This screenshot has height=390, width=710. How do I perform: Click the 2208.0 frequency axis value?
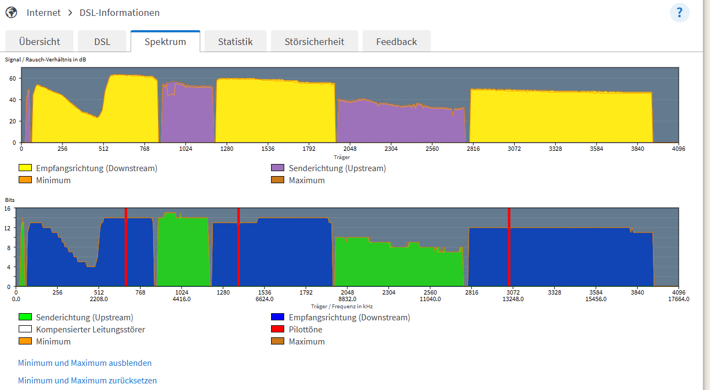tap(99, 299)
